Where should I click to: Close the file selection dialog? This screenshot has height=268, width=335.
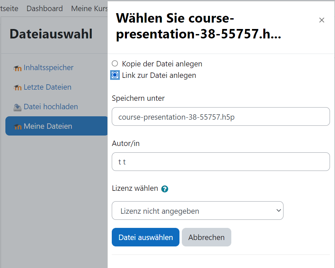tap(322, 20)
